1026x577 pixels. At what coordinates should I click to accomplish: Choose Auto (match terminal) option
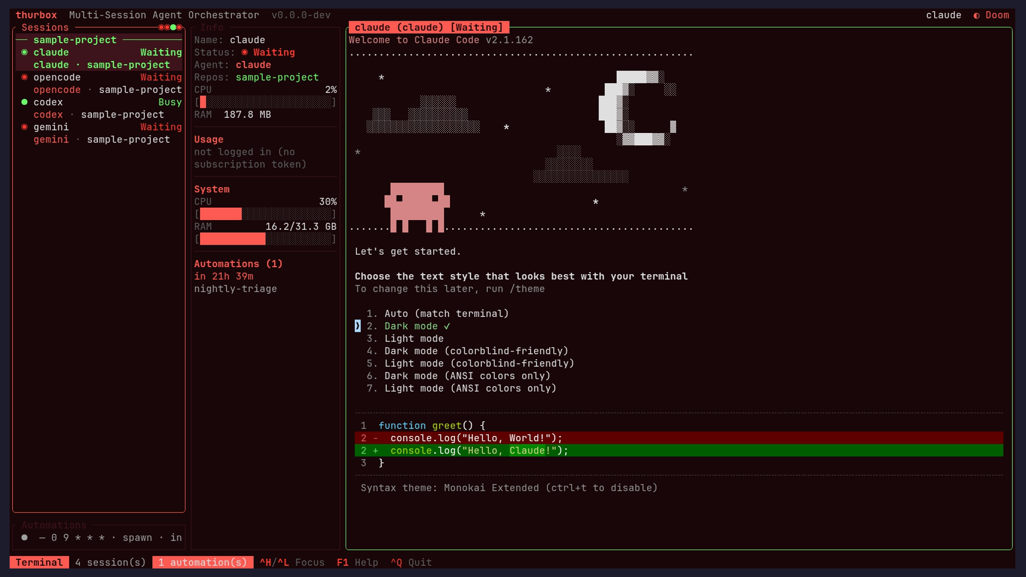coord(437,314)
